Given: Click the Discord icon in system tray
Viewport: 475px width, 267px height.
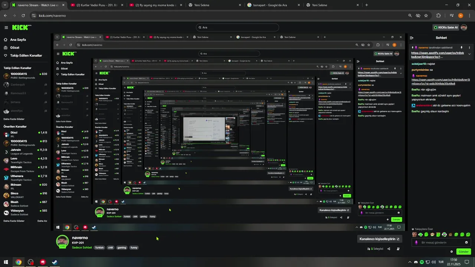Looking at the screenshot, I should [416, 262].
